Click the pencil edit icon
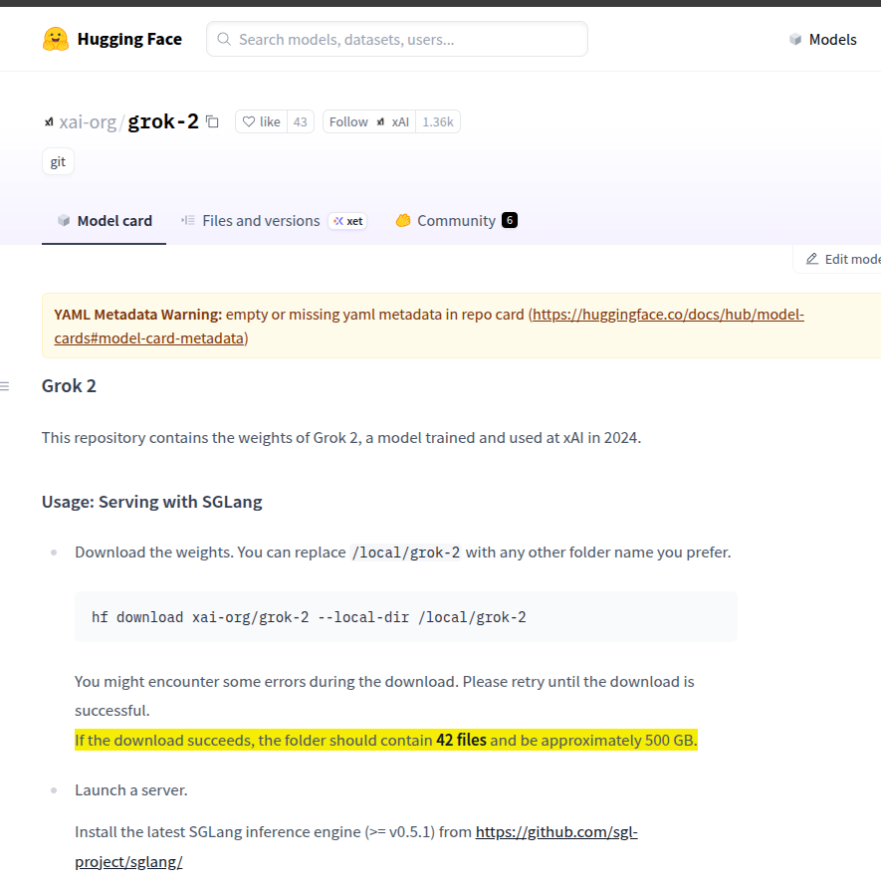881x884 pixels. 811,259
